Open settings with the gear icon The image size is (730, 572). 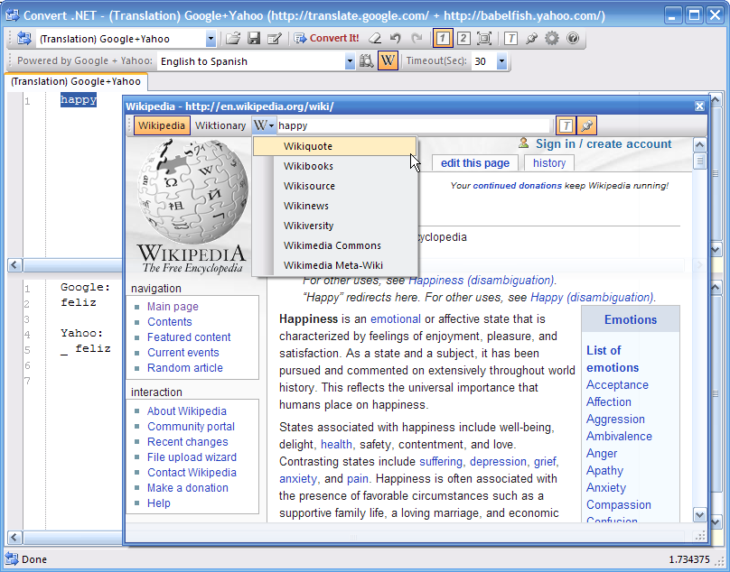tap(552, 39)
